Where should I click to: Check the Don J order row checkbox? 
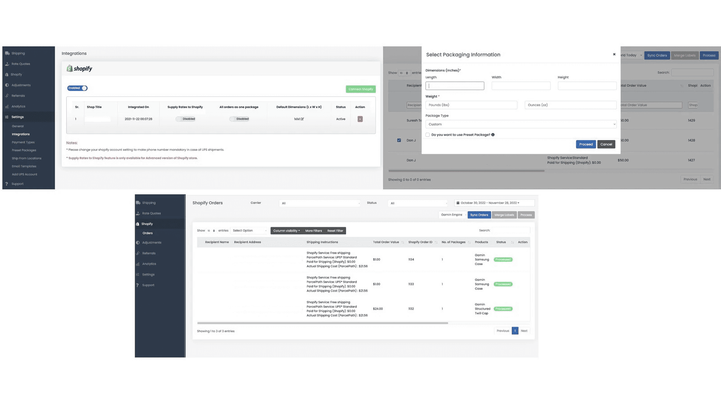point(399,140)
